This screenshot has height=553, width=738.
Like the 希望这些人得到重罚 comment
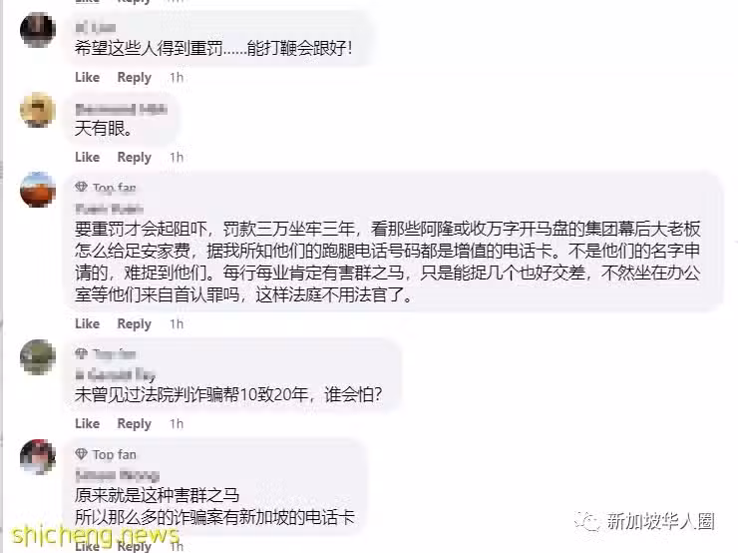[87, 77]
